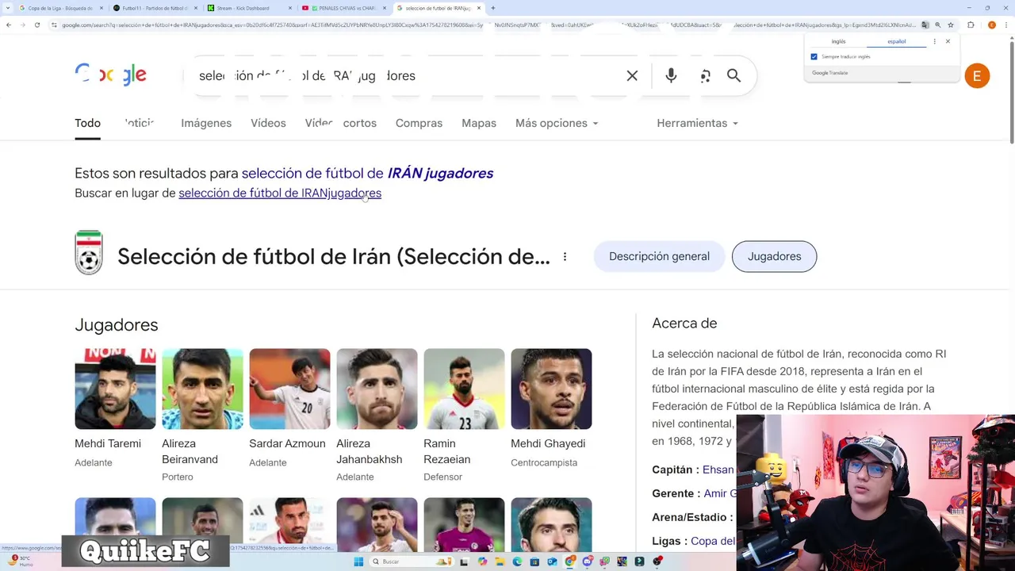Open the Gerente Amir link
The height and width of the screenshot is (571, 1015).
click(720, 493)
